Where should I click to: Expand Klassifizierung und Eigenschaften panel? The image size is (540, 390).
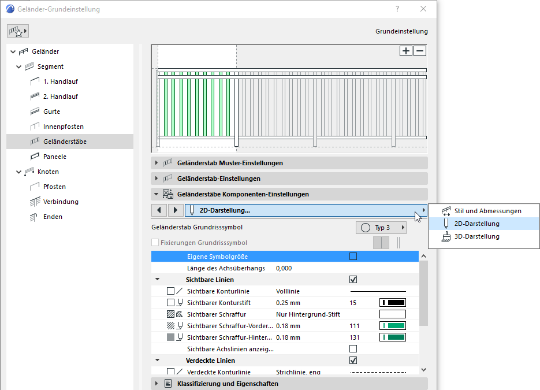click(x=157, y=384)
